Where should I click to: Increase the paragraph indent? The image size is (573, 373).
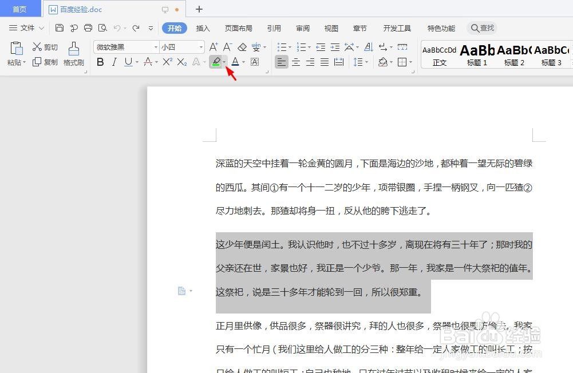(x=334, y=47)
